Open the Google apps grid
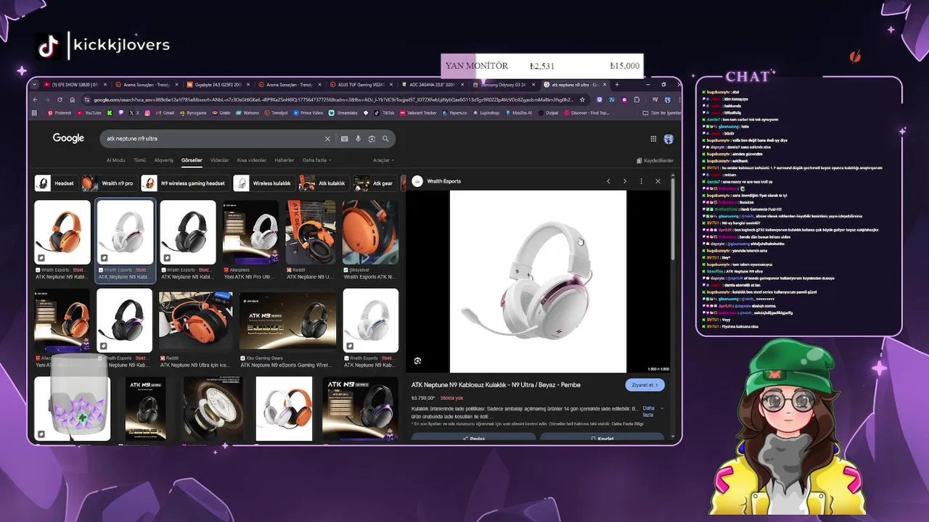This screenshot has height=522, width=929. click(x=653, y=138)
